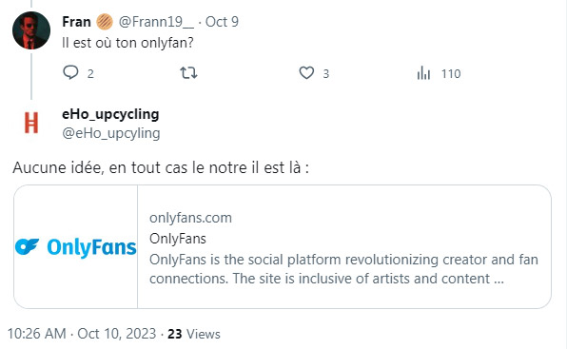The image size is (567, 349).
Task: Click the OnlyFans card title
Action: coord(178,239)
